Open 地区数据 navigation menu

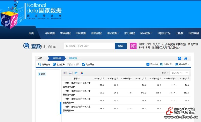[x=113, y=33]
